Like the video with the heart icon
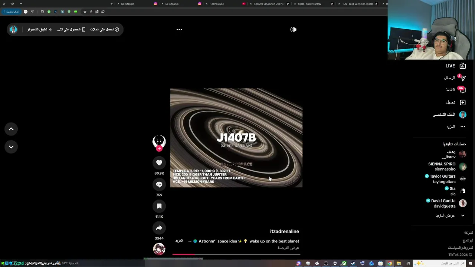The height and width of the screenshot is (267, 475). click(159, 162)
